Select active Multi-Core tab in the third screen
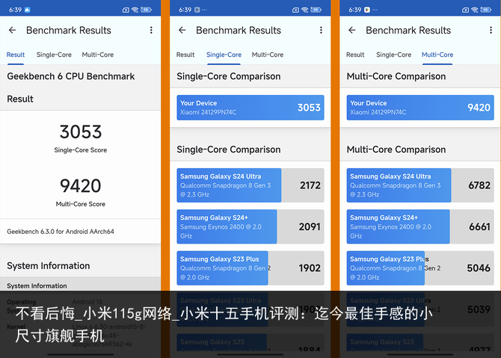Image resolution: width=501 pixels, height=358 pixels. 437,55
